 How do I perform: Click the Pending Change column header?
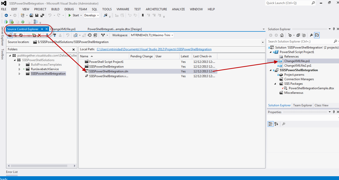click(x=142, y=56)
